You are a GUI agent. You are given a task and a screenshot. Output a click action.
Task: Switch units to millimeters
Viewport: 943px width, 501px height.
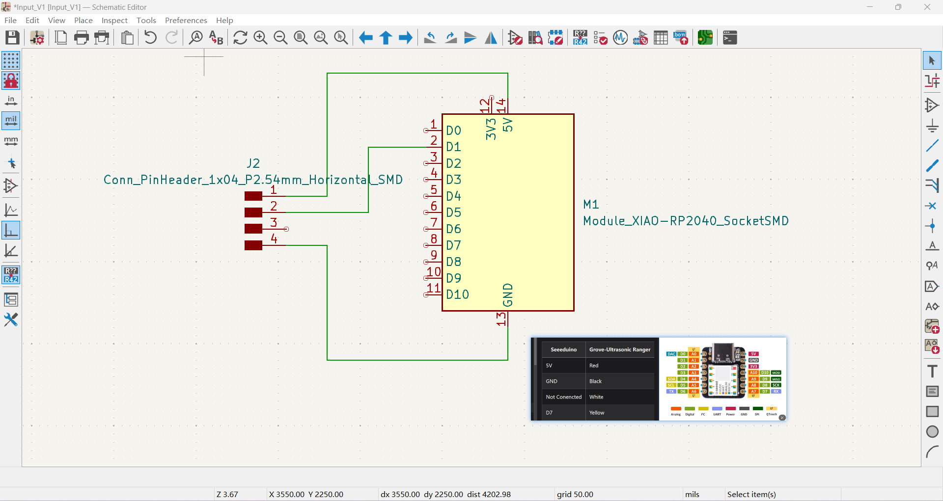click(x=11, y=141)
